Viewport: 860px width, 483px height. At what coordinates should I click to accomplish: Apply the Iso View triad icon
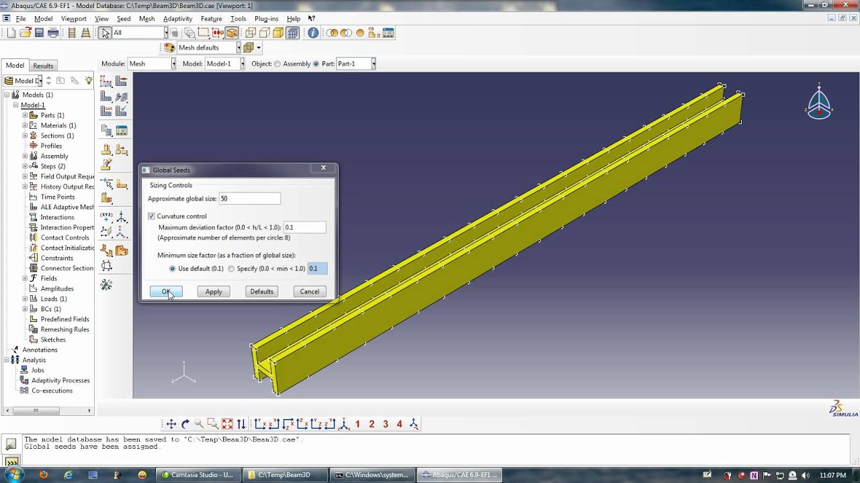point(344,424)
